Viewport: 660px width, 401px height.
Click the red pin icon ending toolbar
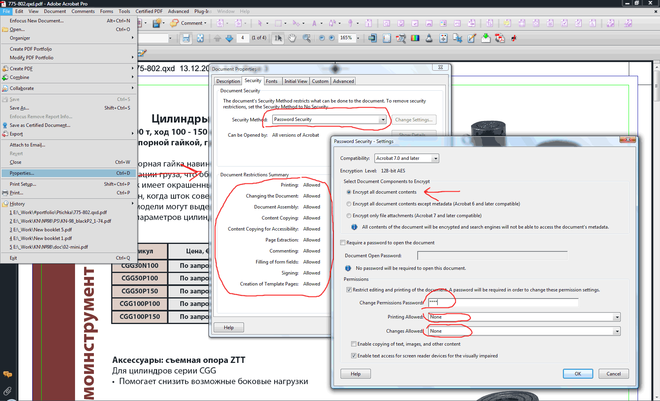click(514, 38)
